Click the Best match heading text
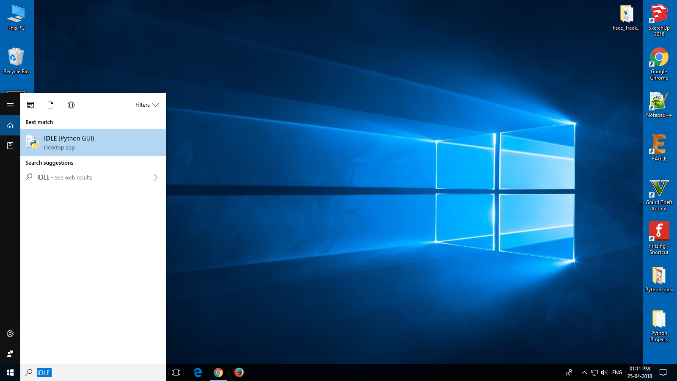 [x=39, y=122]
